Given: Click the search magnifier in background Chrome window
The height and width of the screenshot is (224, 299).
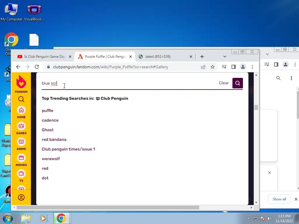Looking at the screenshot, I should (278, 78).
